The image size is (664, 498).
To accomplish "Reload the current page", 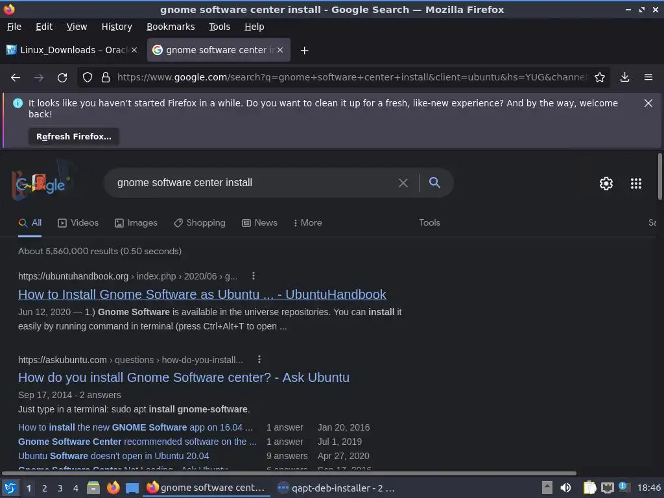I will click(x=62, y=78).
